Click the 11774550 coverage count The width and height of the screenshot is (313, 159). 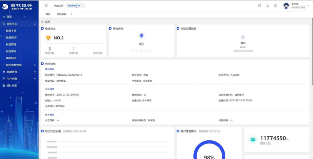point(273,138)
